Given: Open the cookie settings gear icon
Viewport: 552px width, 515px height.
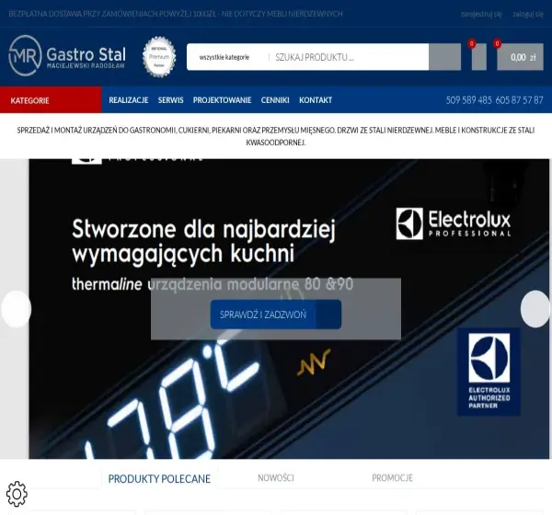Looking at the screenshot, I should coord(17,494).
